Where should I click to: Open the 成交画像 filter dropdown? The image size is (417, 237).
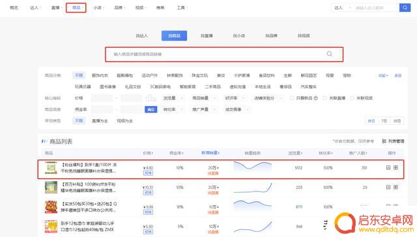[x=237, y=109]
